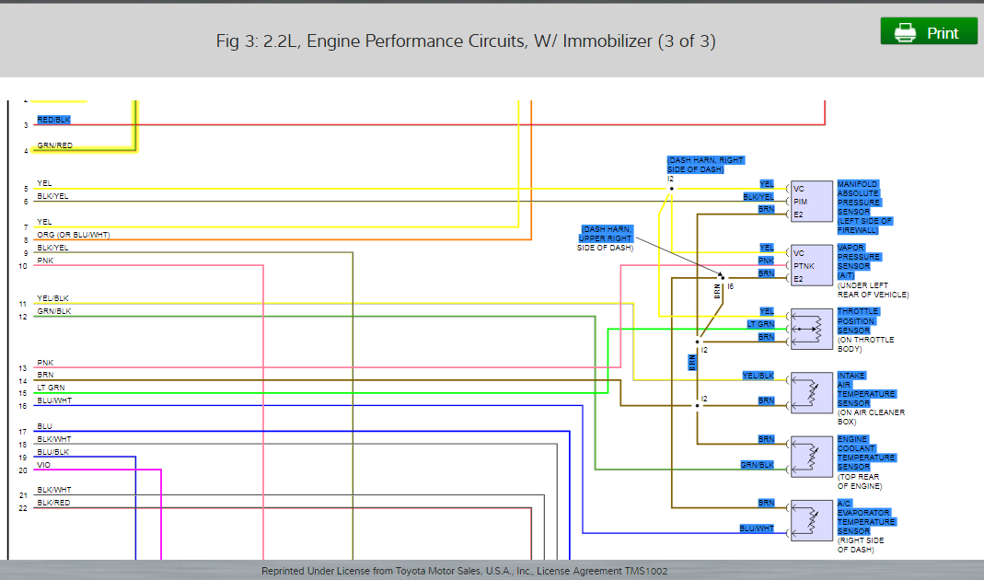Select the VAPOR PRESSURE SENSOR (A/T) label
The height and width of the screenshot is (580, 984).
click(x=856, y=261)
